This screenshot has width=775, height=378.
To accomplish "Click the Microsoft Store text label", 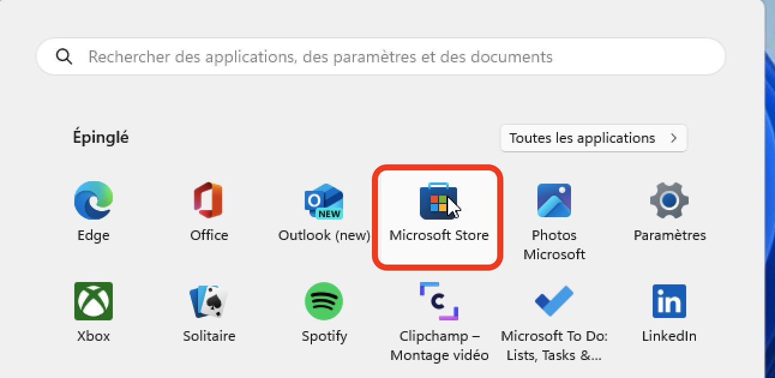I will [x=439, y=235].
